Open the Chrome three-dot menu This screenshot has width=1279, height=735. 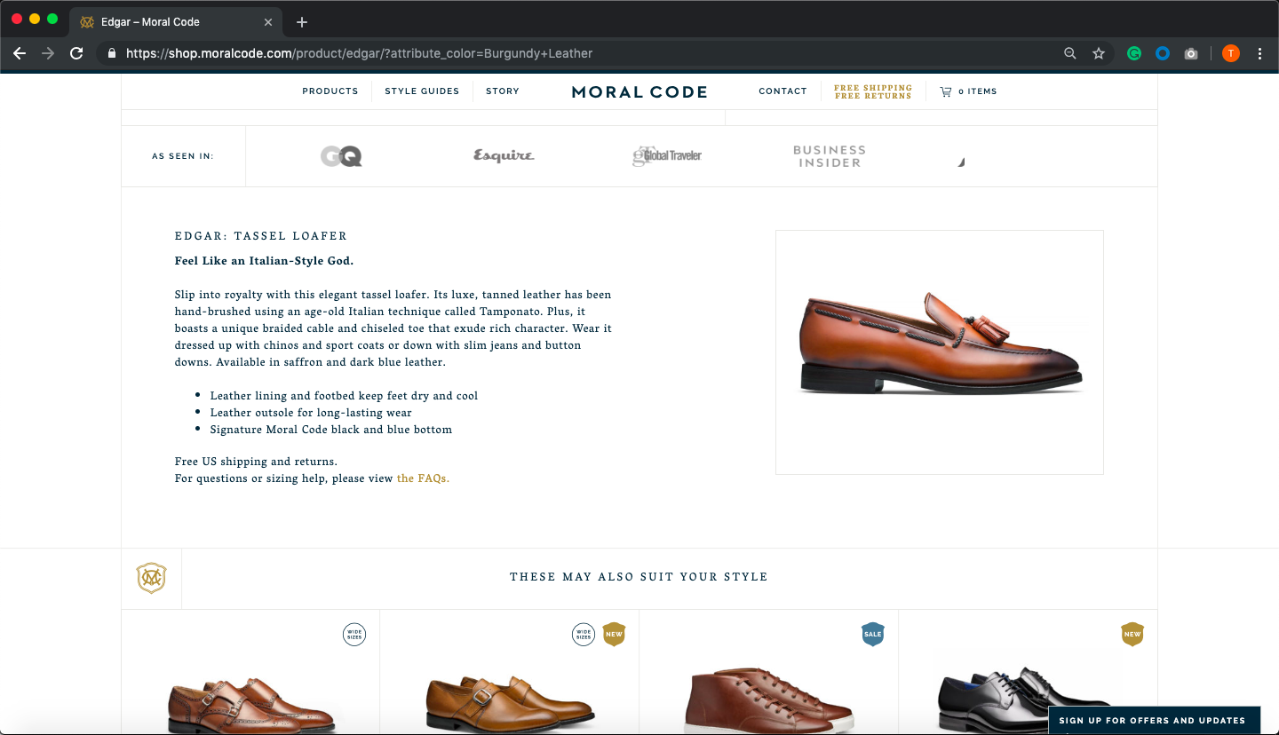tap(1260, 53)
